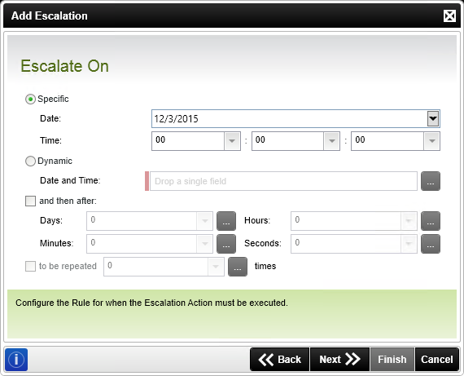Screen dimensions: 464x376
Task: Expand the time minutes dropdown
Action: pos(332,141)
